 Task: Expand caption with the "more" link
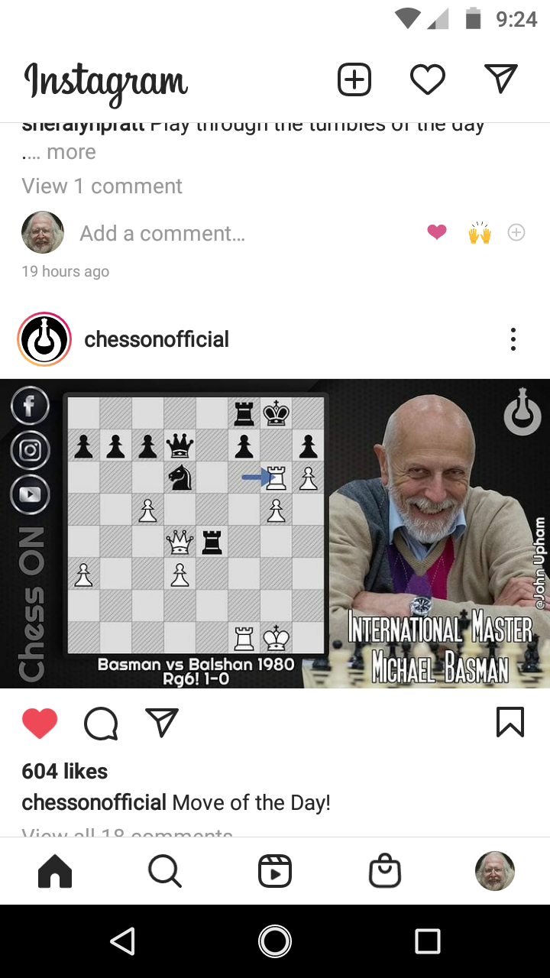click(71, 152)
